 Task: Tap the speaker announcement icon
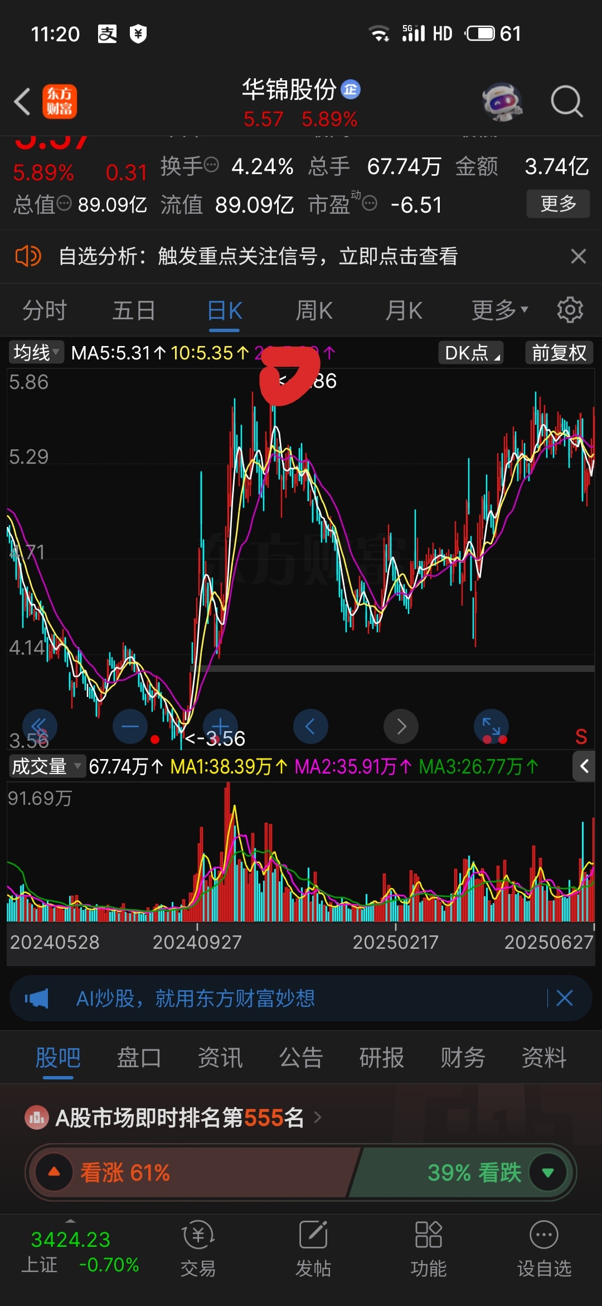coord(28,256)
